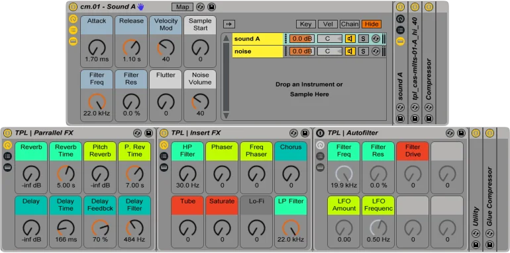The image size is (510, 253).
Task: Click hot-swap icon of TPL | Parrallel FX rack
Action: [x=137, y=133]
